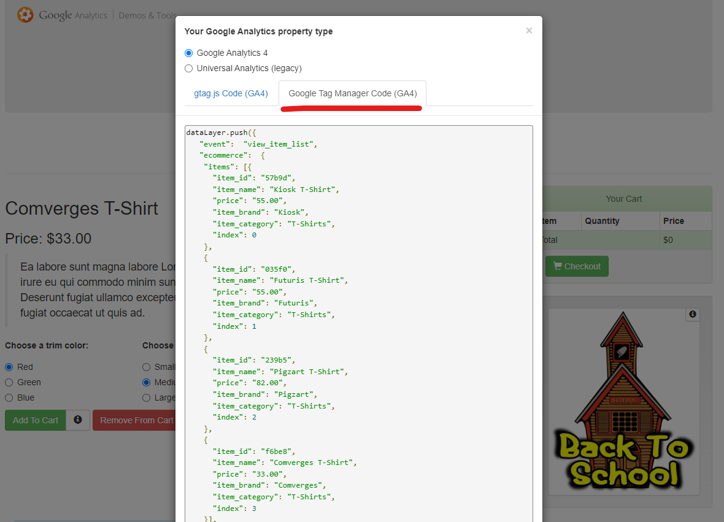
Task: Click the $0 total value in cart
Action: coord(668,240)
